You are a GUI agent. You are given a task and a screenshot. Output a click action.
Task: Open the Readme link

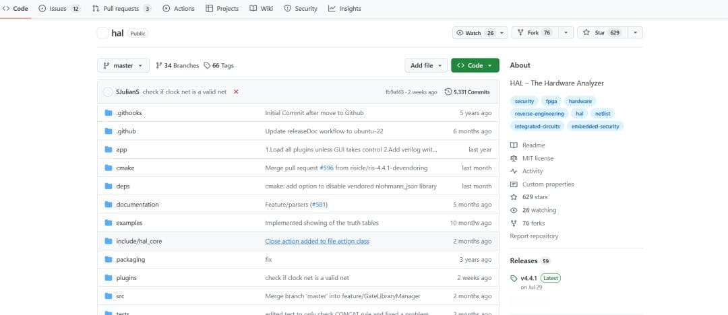(x=528, y=145)
